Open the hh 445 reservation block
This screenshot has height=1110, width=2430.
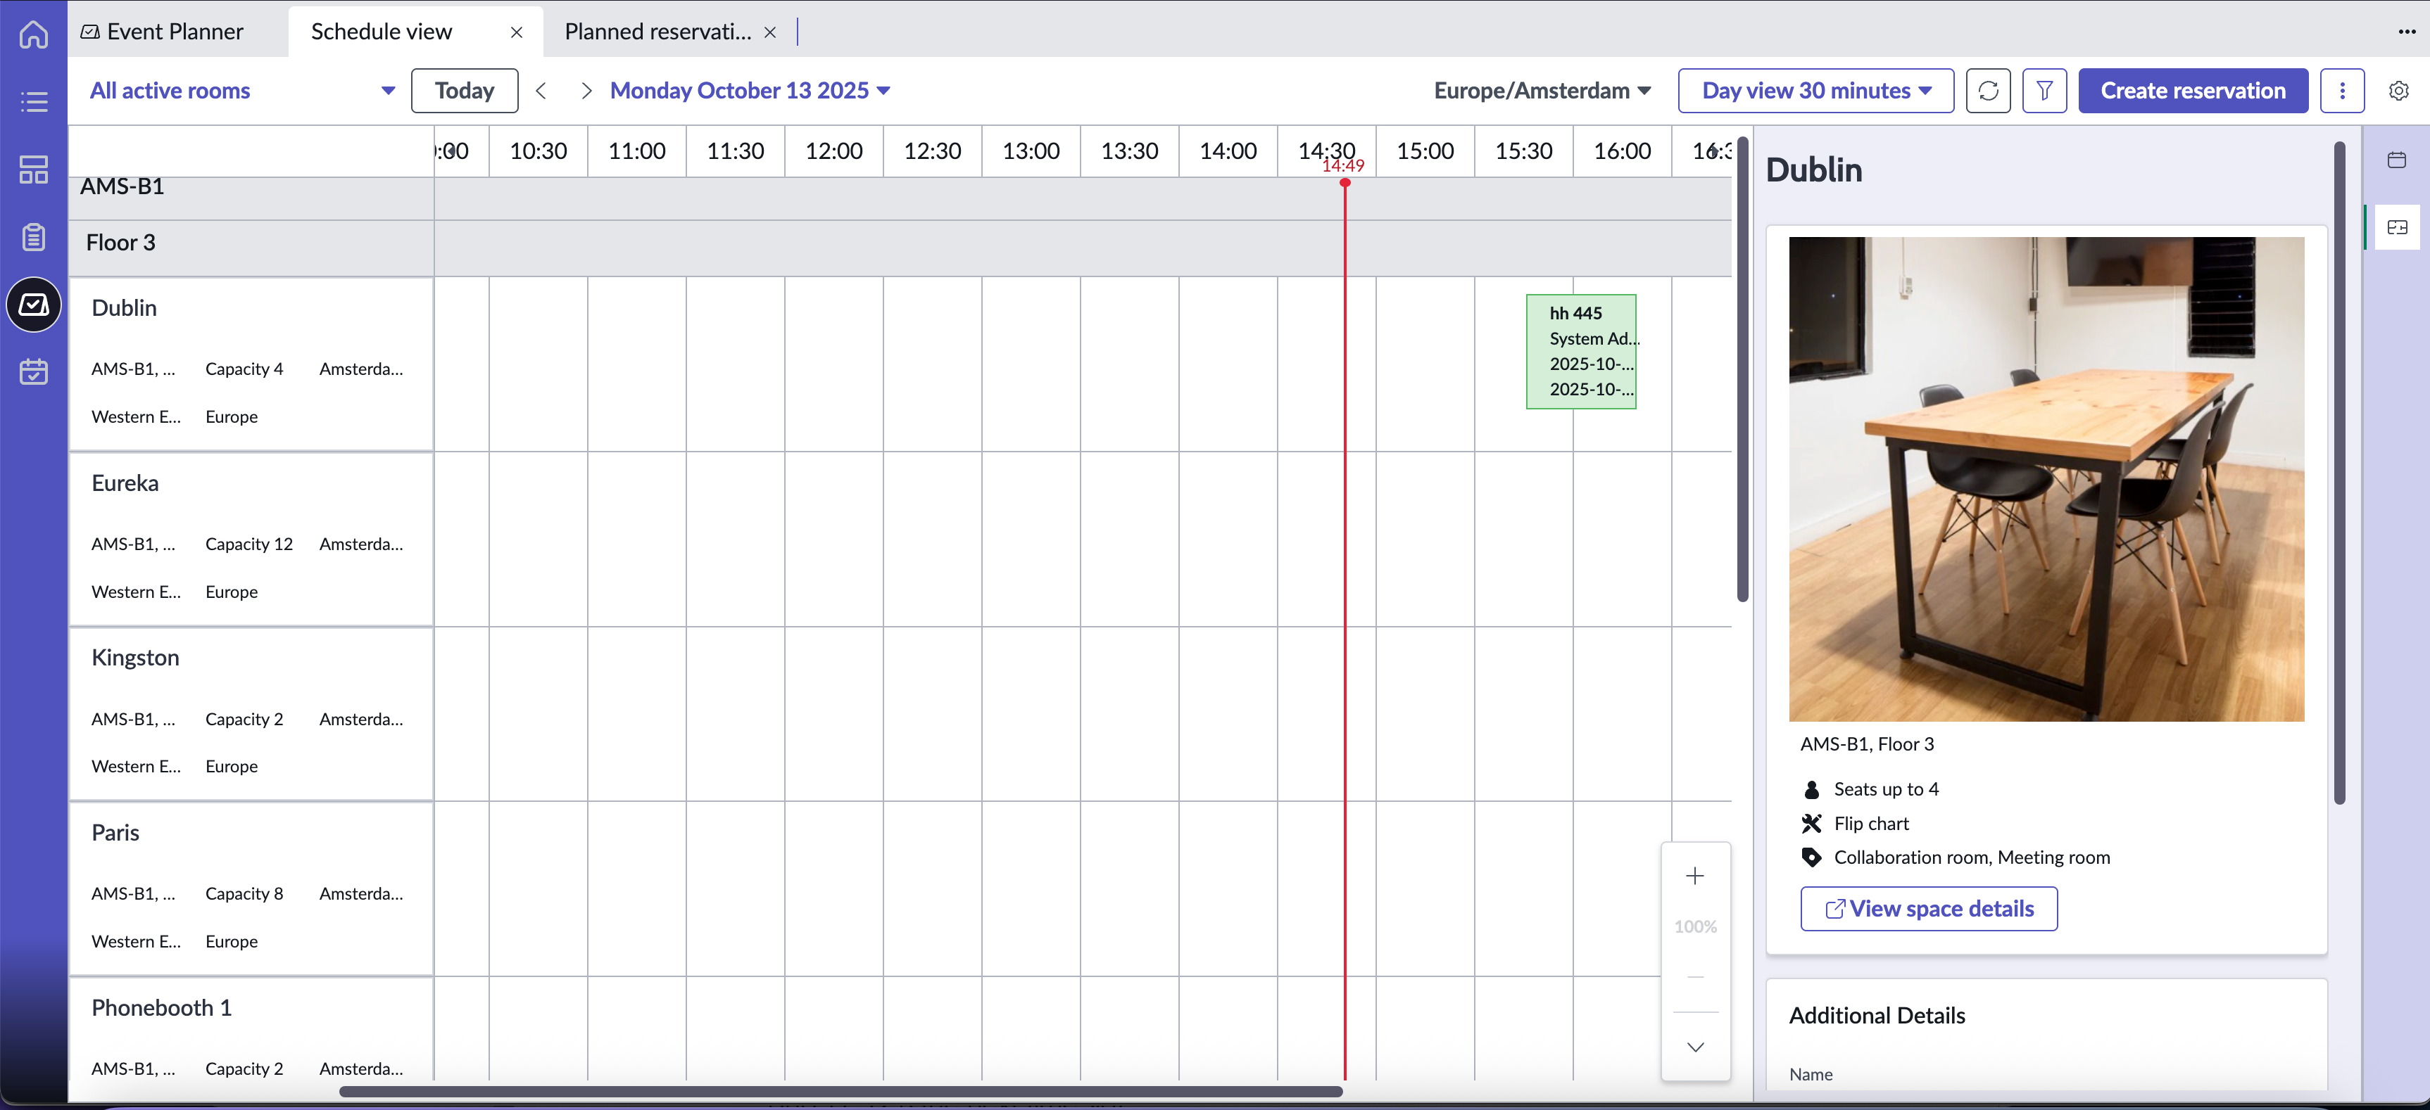click(1581, 352)
